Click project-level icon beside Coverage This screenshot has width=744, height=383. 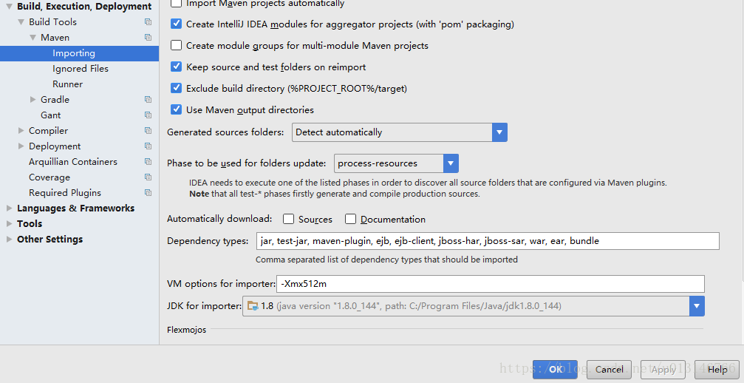click(x=148, y=177)
